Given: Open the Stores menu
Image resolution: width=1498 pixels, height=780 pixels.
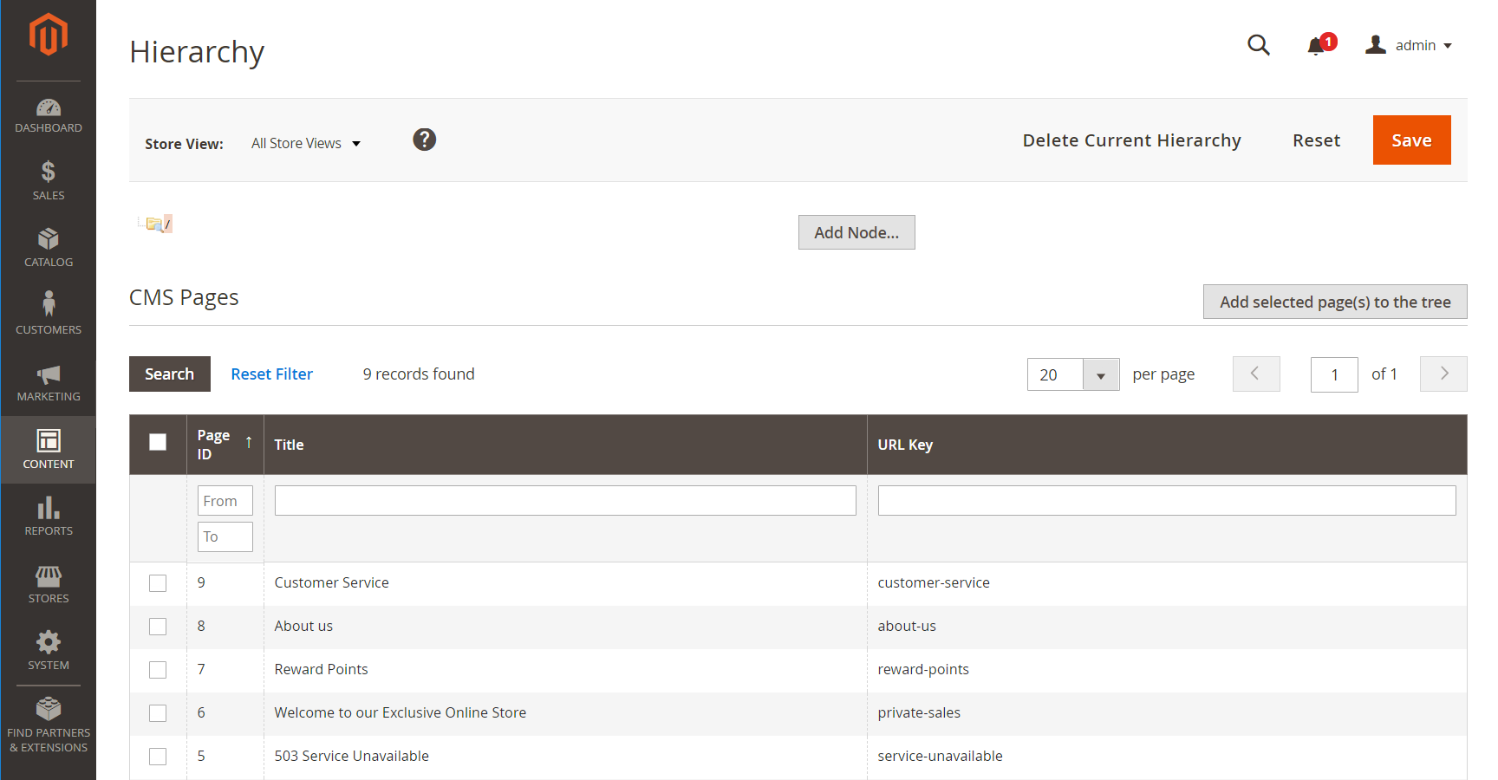Looking at the screenshot, I should pyautogui.click(x=49, y=583).
